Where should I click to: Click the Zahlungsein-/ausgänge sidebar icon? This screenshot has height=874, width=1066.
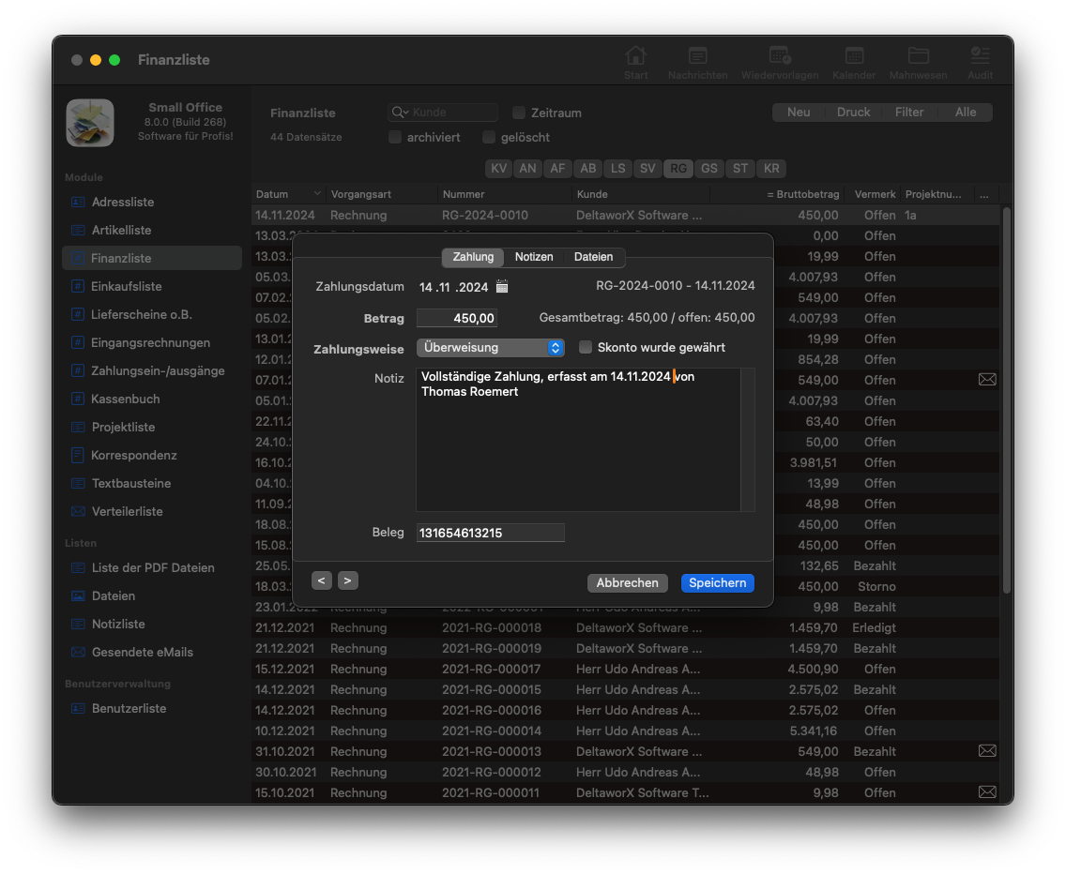[x=78, y=371]
